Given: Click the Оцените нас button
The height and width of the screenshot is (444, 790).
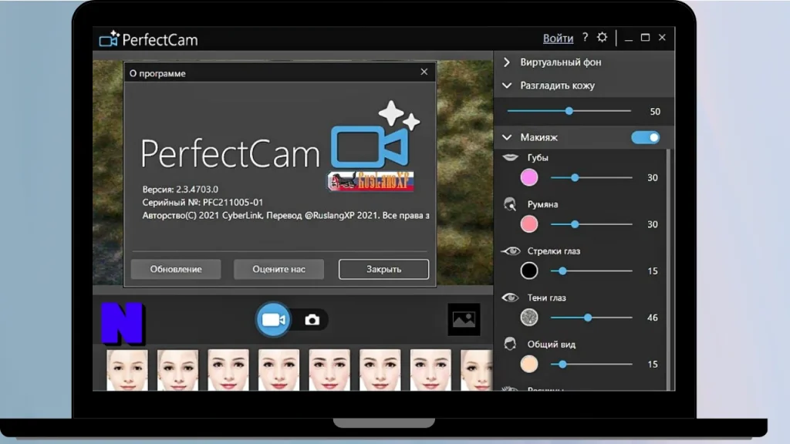Looking at the screenshot, I should click(x=279, y=269).
